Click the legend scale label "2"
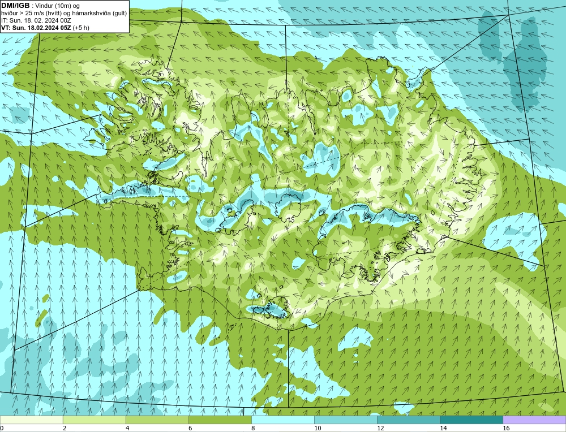Image resolution: width=566 pixels, height=432 pixels. coord(65,428)
